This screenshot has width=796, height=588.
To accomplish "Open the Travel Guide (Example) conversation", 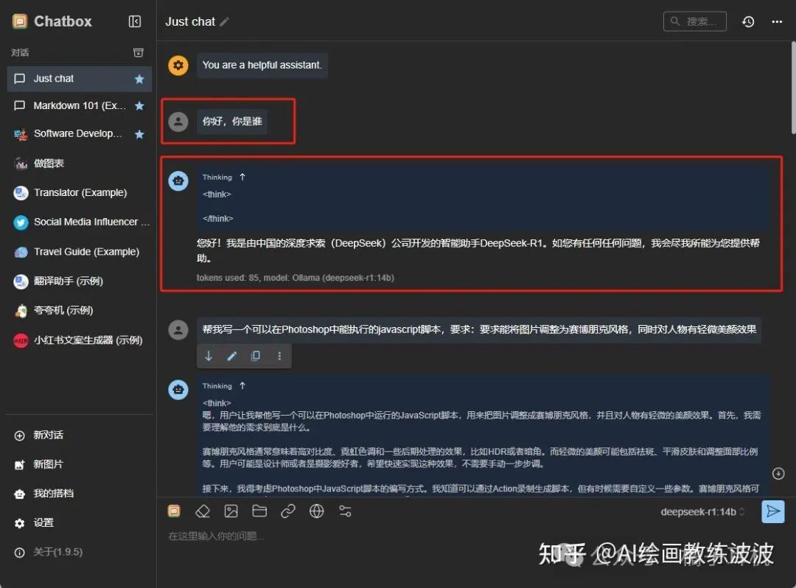I will point(79,252).
